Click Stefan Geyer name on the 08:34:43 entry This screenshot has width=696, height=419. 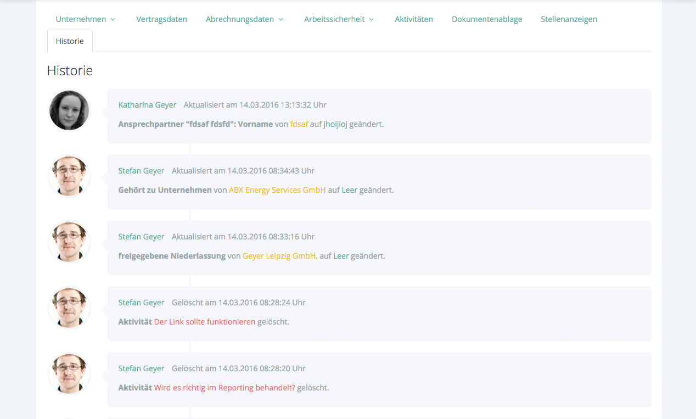pos(141,171)
